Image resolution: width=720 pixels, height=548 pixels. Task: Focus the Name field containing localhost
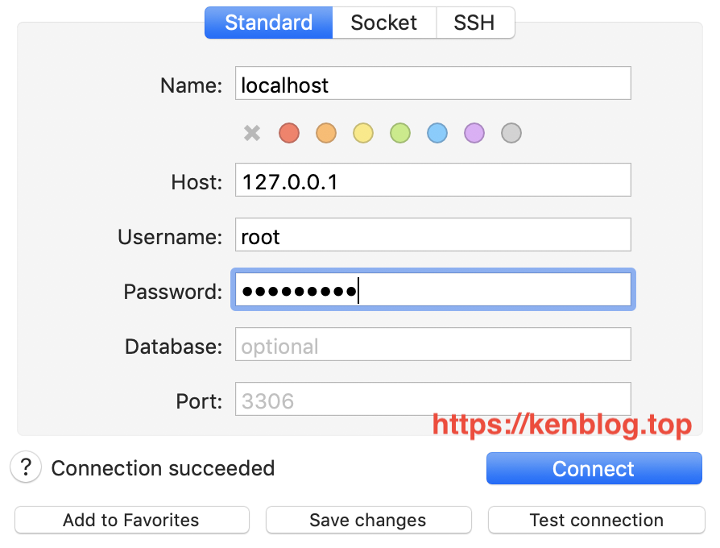pos(433,83)
